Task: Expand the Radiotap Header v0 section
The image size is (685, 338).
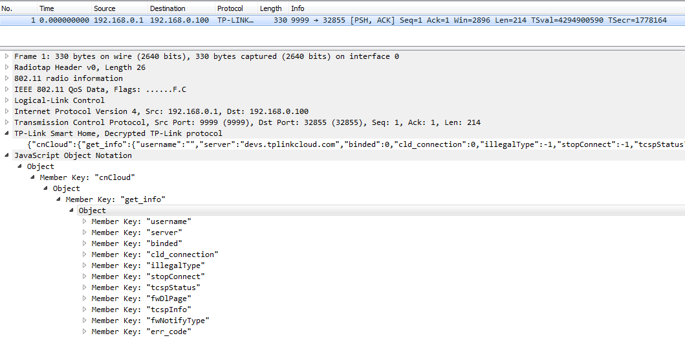Action: click(7, 67)
